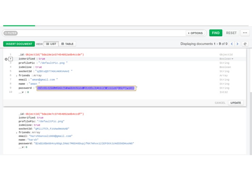Edit name value "aman"
Viewport: 252px width, 179px height.
pyautogui.click(x=34, y=84)
